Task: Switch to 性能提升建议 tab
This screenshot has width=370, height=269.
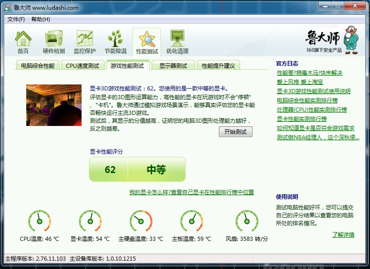Action: pos(218,66)
